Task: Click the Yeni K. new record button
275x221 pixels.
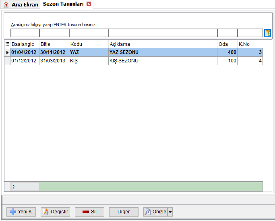Action: [x=21, y=212]
